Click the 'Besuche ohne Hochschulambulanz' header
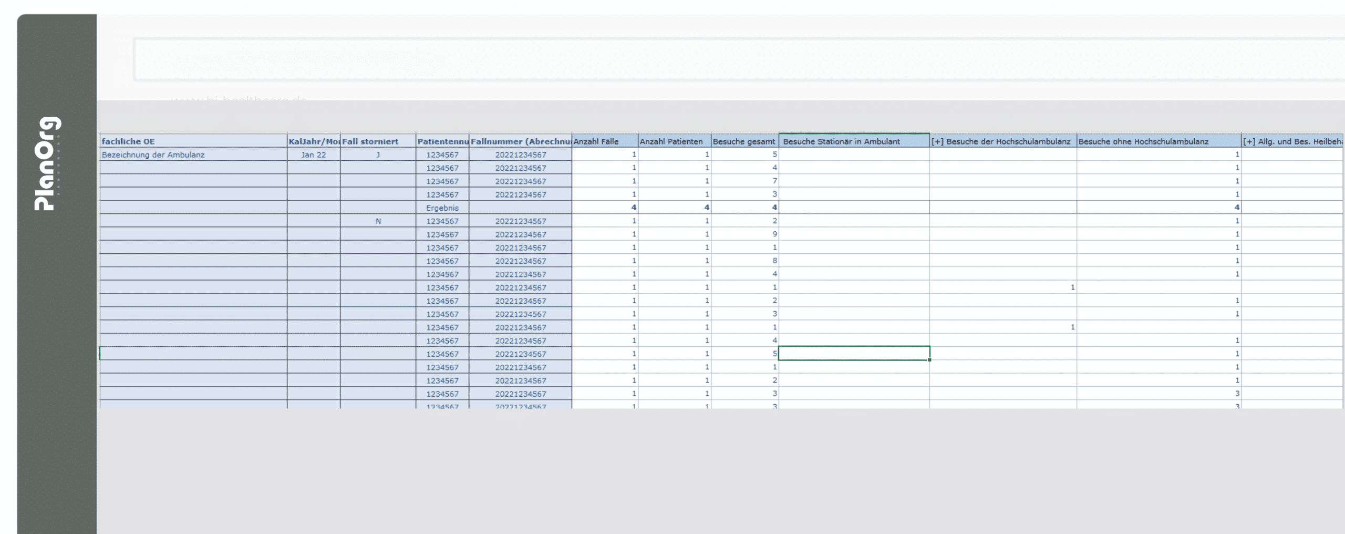 [1159, 141]
